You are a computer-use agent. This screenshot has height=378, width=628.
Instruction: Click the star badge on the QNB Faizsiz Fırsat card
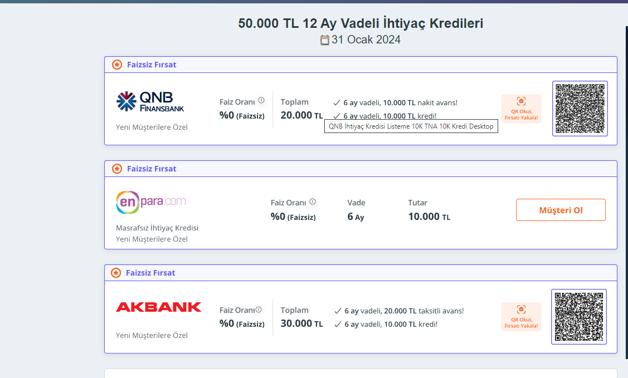pyautogui.click(x=117, y=65)
